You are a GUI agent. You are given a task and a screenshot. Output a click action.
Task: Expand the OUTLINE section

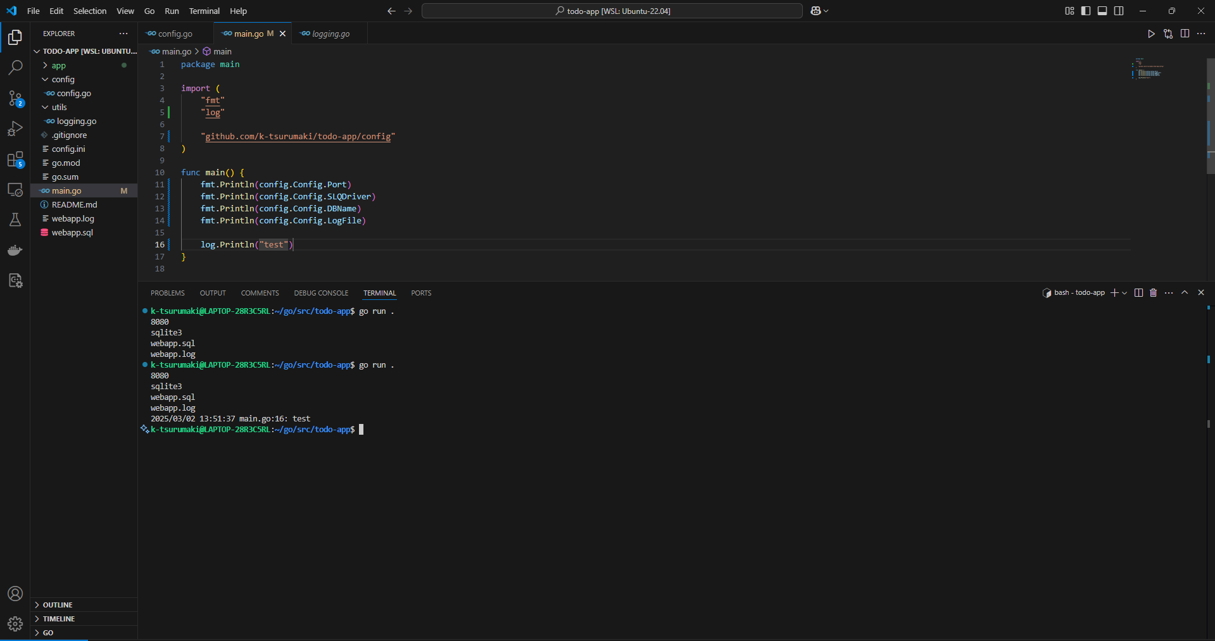[84, 605]
